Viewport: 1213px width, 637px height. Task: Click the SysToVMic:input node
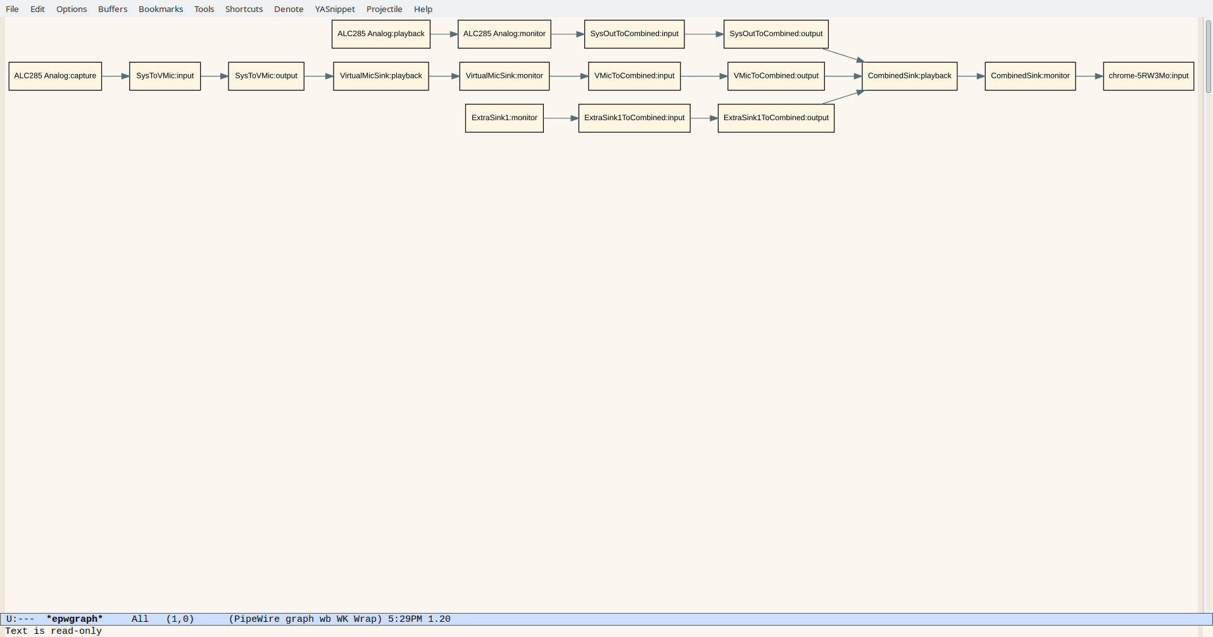(x=165, y=76)
